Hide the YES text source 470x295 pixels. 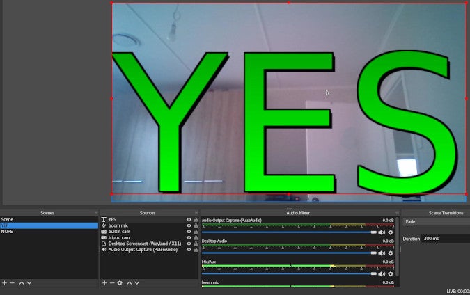(189, 220)
